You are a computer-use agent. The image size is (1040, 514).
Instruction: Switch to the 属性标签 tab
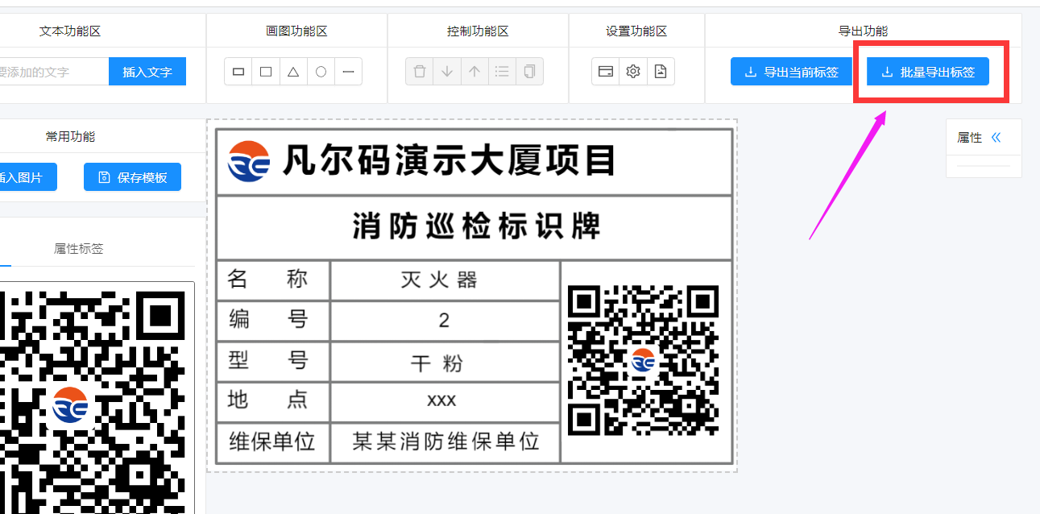[79, 248]
